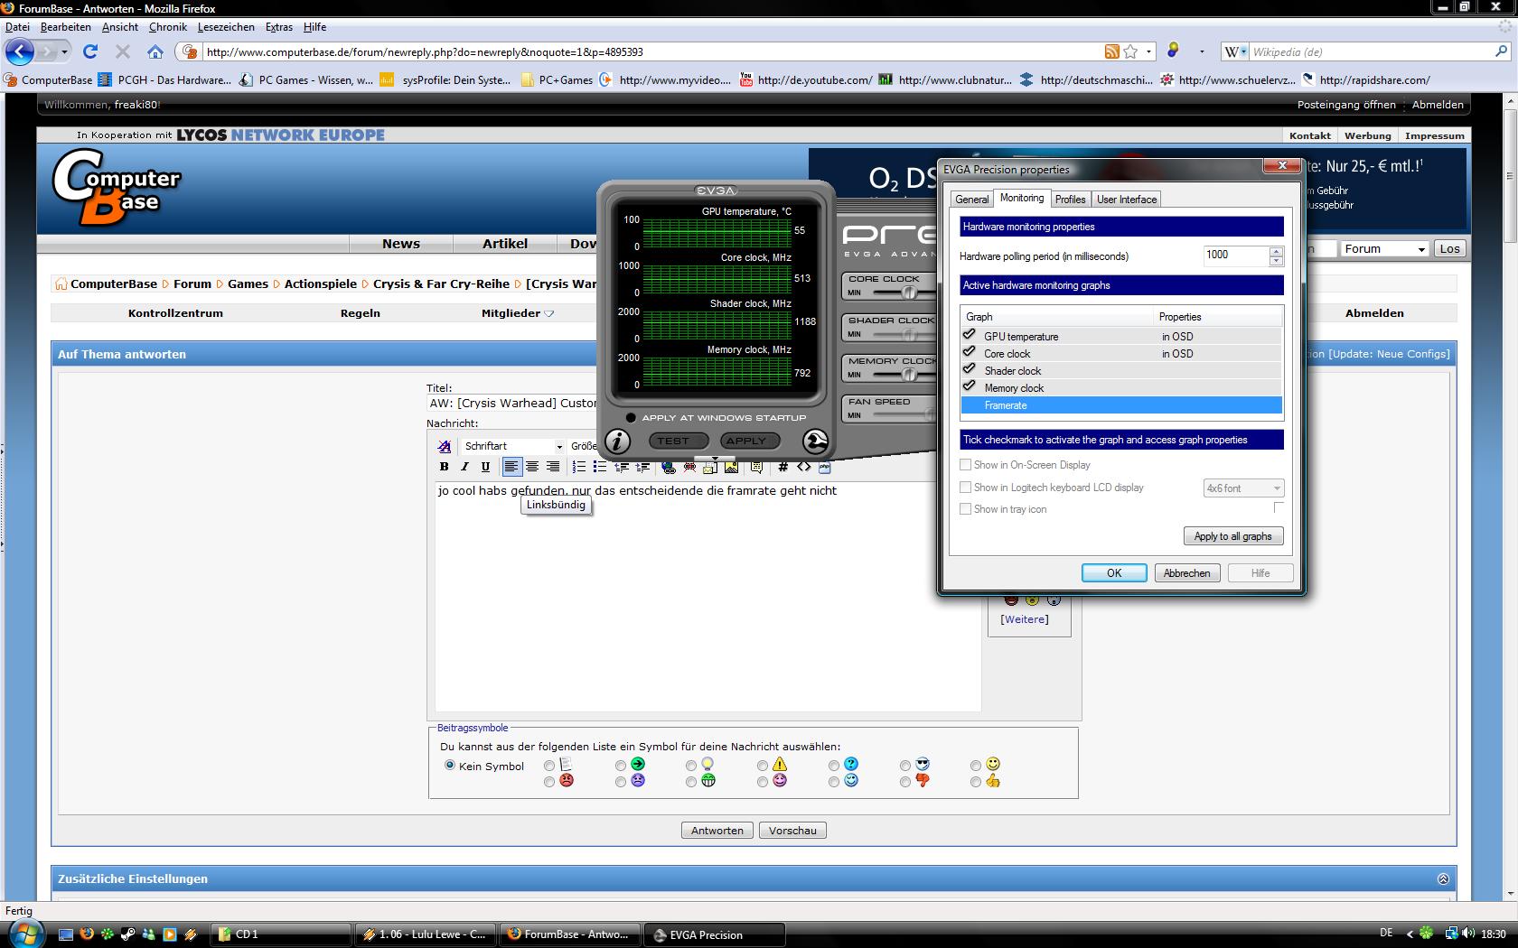The width and height of the screenshot is (1518, 948).
Task: Enable Show in On-Screen Display checkbox
Action: point(966,465)
